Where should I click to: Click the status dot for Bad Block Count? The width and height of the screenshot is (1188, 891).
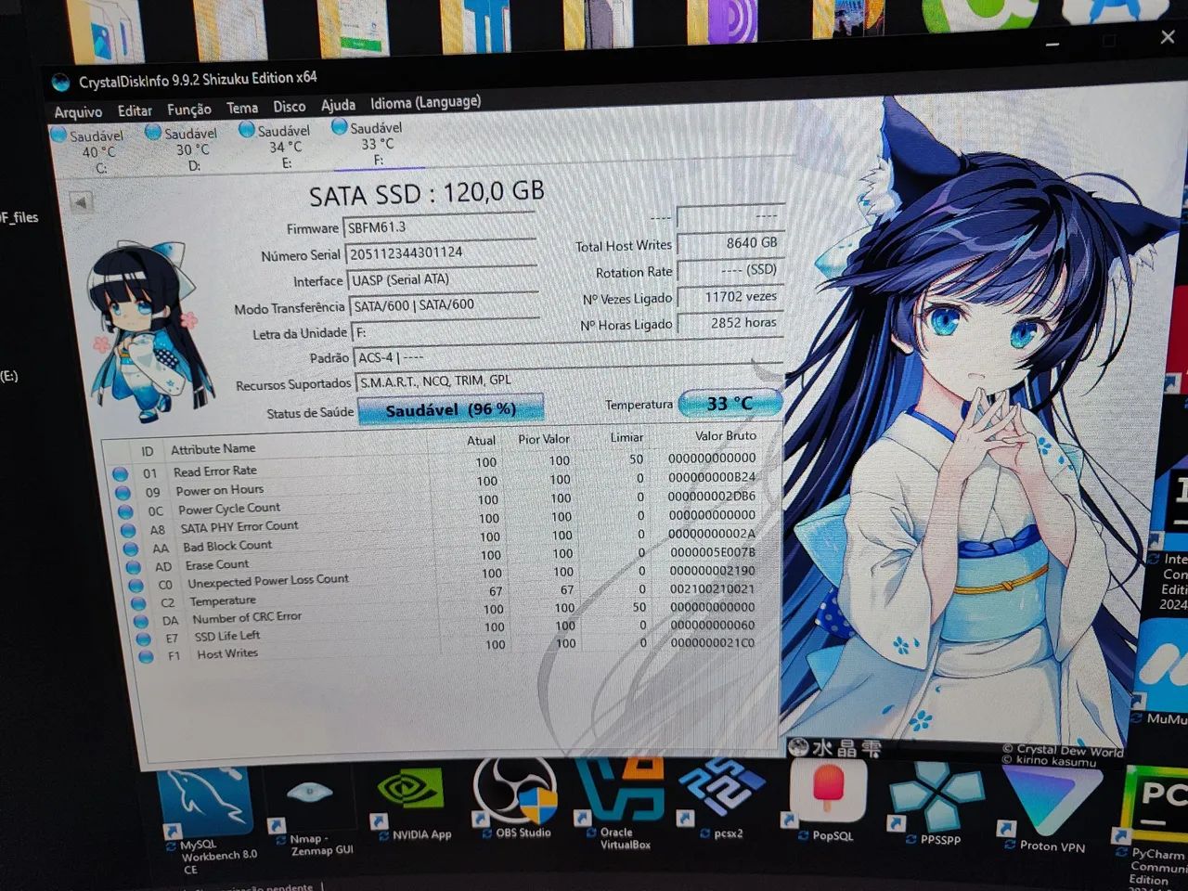pyautogui.click(x=132, y=549)
